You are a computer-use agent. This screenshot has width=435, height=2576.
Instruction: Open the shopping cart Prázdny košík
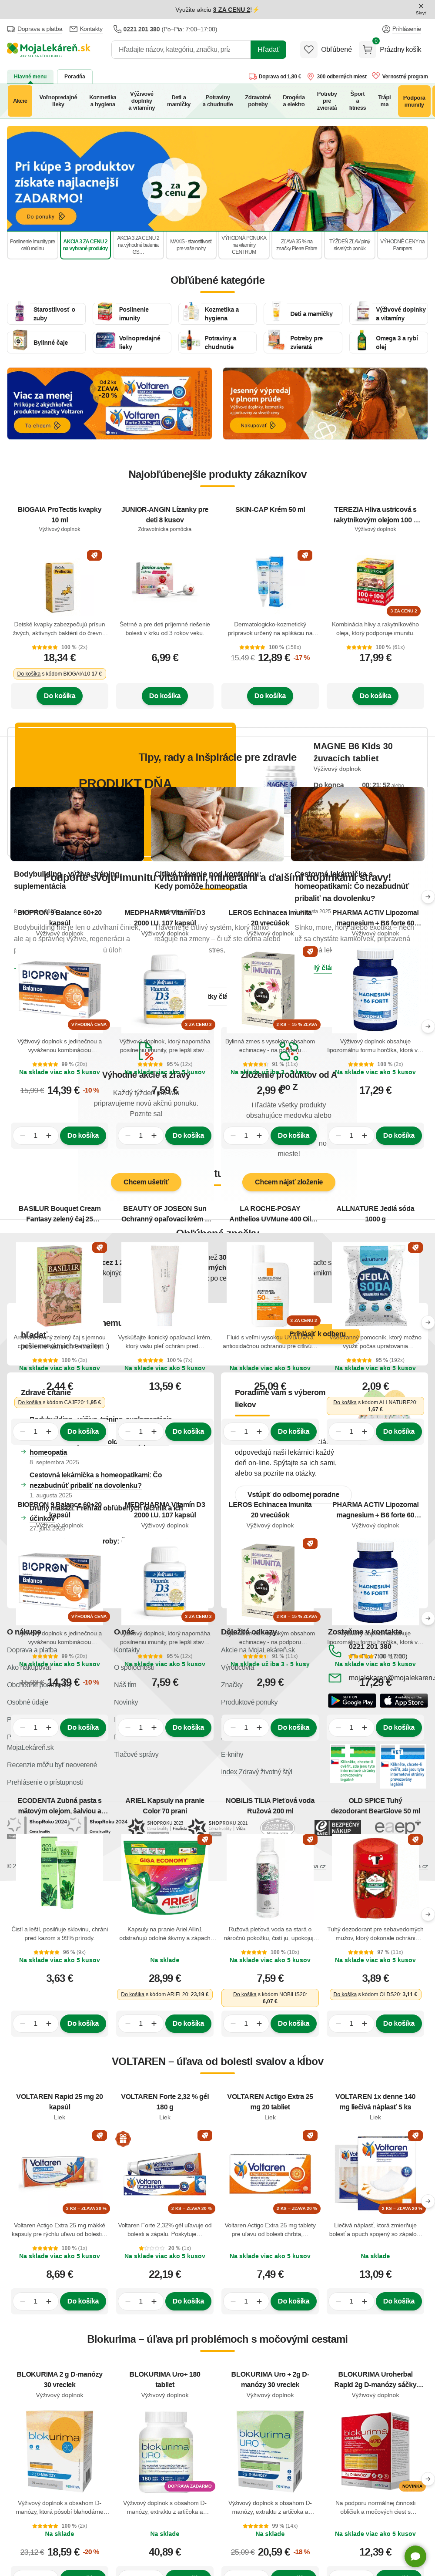392,49
